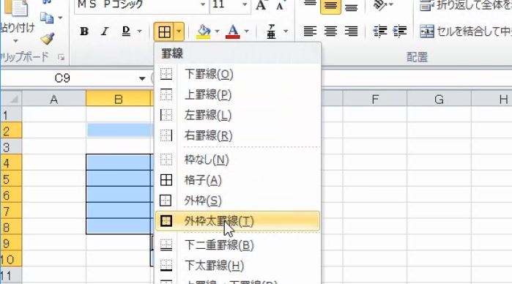The image size is (512, 284).
Task: Select column A header
Action: [54, 99]
